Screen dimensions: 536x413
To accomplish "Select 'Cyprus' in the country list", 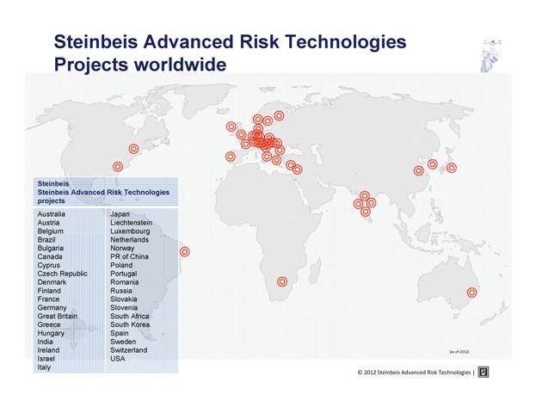I will pyautogui.click(x=48, y=265).
